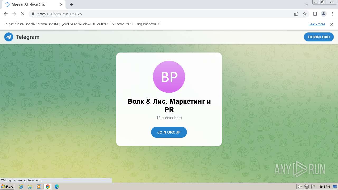View site information via the lock icon

coord(33,14)
